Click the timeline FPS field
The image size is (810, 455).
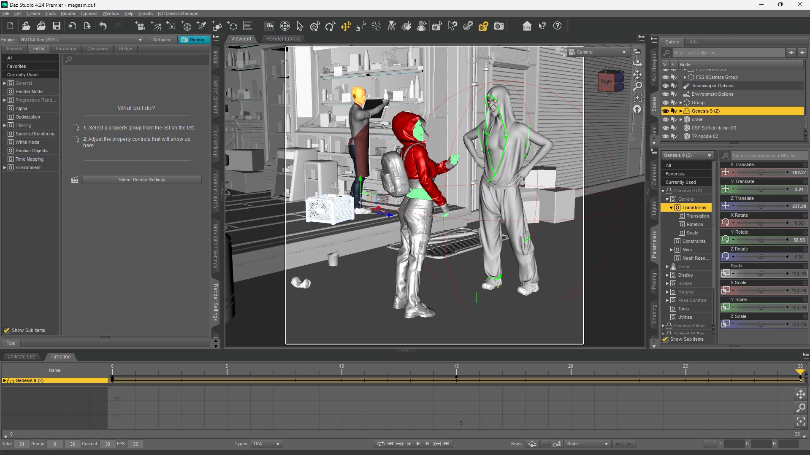135,444
